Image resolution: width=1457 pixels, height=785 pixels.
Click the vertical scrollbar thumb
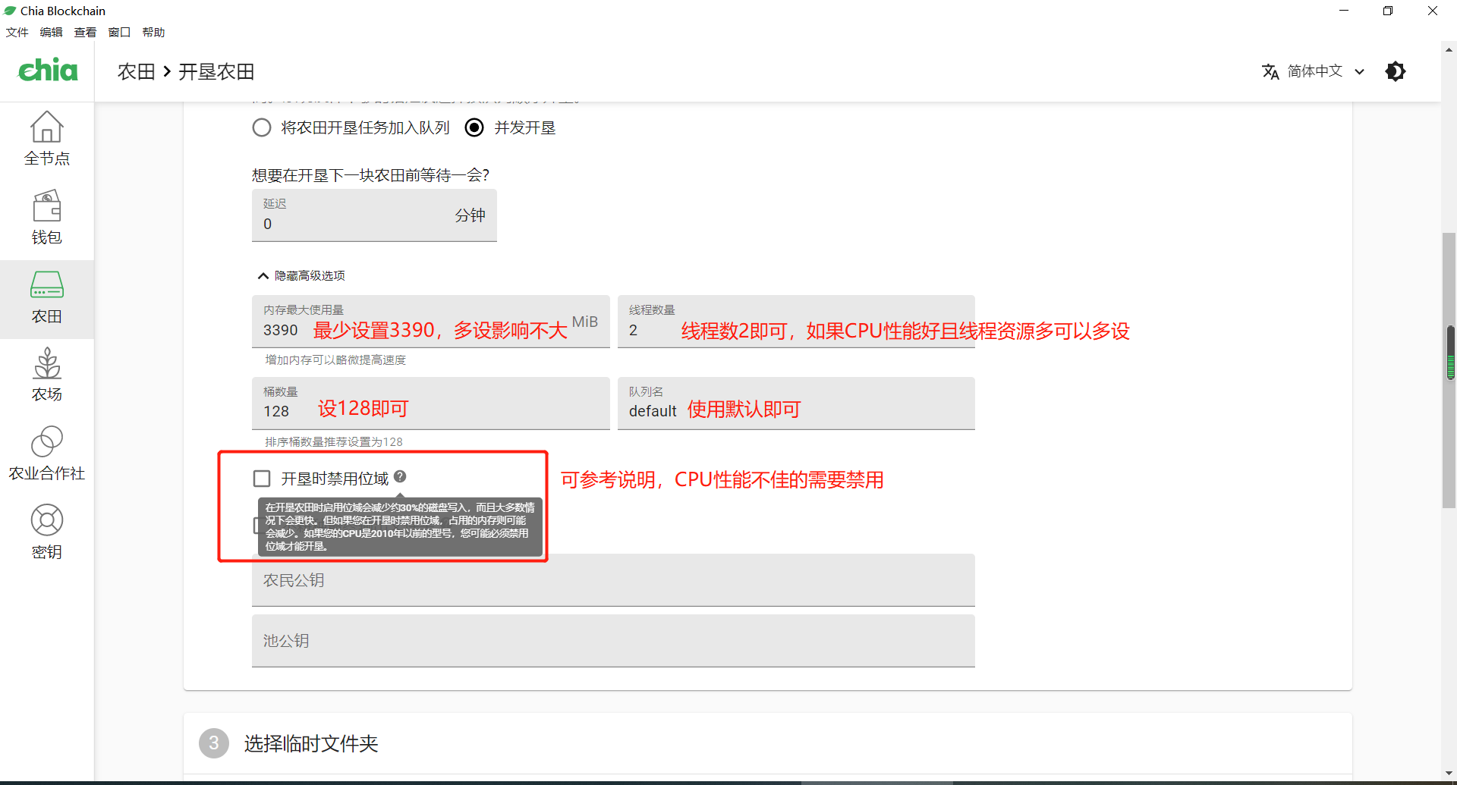click(1449, 370)
